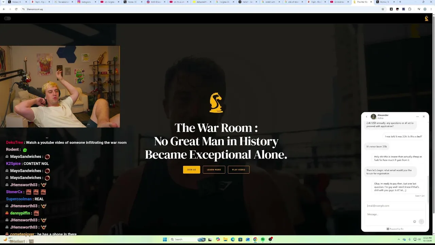Screen dimensions: 435x245
Task: Click the DekuTree chat message
Action: (66, 143)
